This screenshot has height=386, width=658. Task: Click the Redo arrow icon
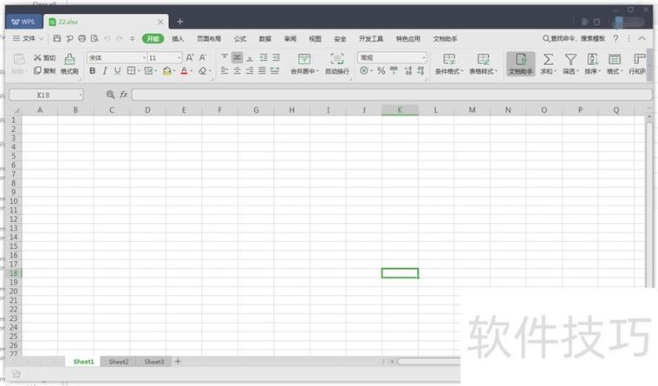click(x=120, y=39)
